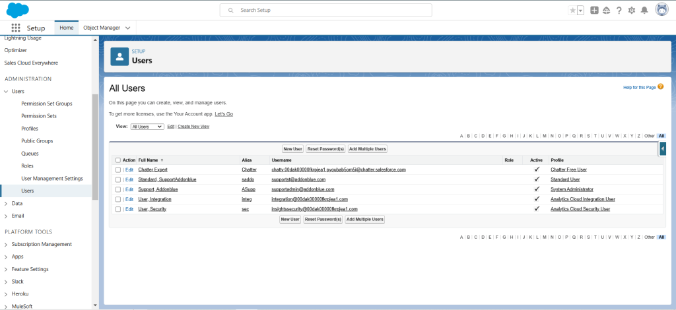Expand the collapsed right side panel arrow
The height and width of the screenshot is (310, 676).
[x=663, y=148]
